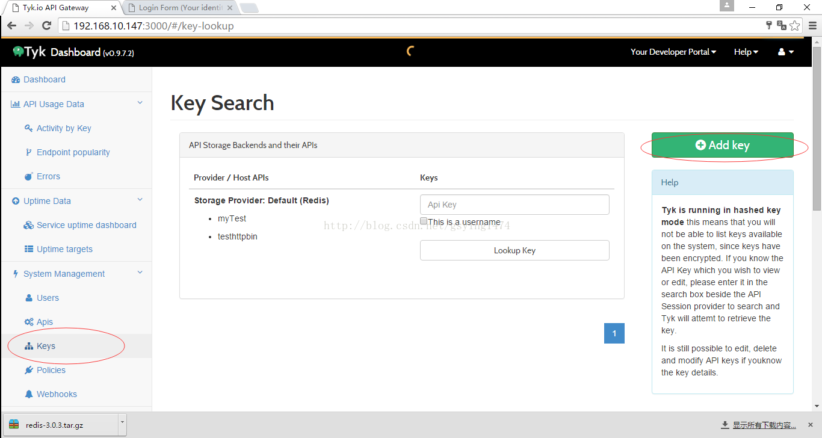The image size is (822, 438).
Task: Open the user account dropdown in header
Action: click(786, 52)
